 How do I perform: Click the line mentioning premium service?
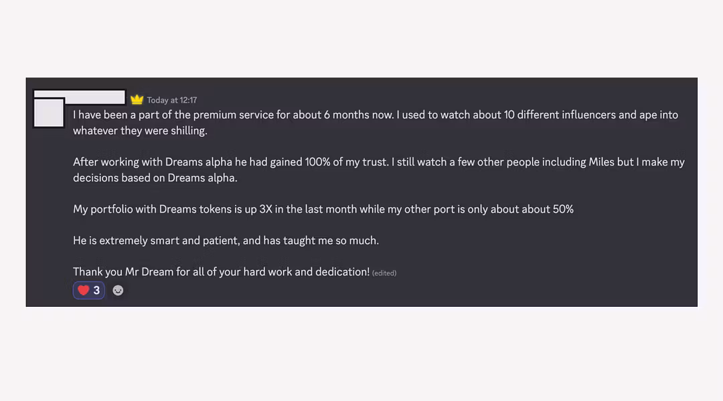point(376,115)
